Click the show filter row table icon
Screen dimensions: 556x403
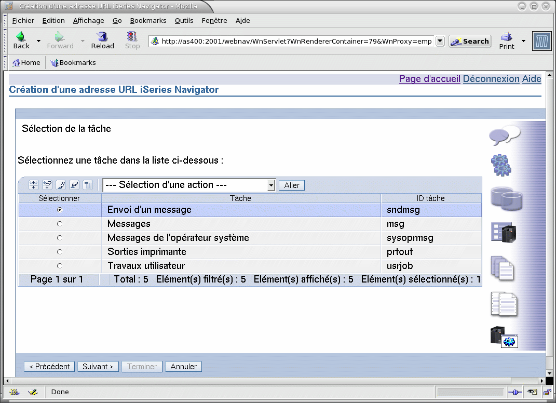[x=34, y=185]
